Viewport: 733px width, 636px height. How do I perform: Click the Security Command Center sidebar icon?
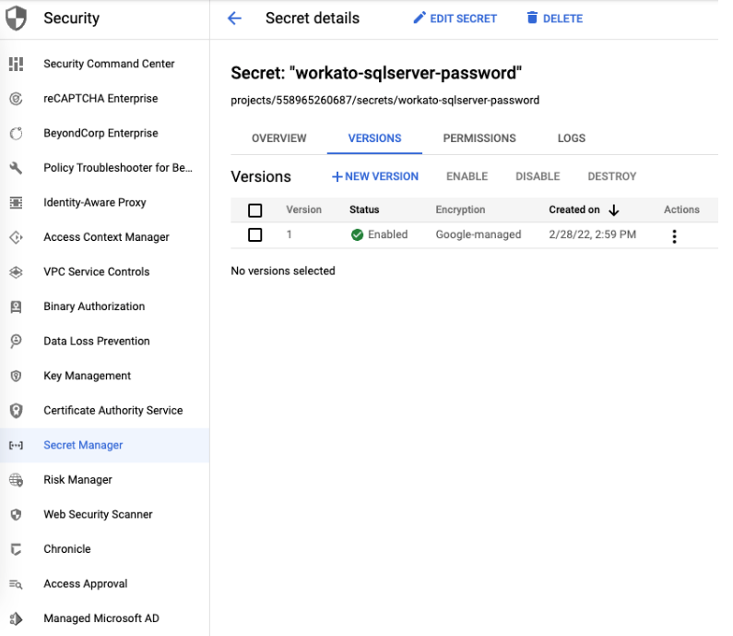(x=16, y=64)
